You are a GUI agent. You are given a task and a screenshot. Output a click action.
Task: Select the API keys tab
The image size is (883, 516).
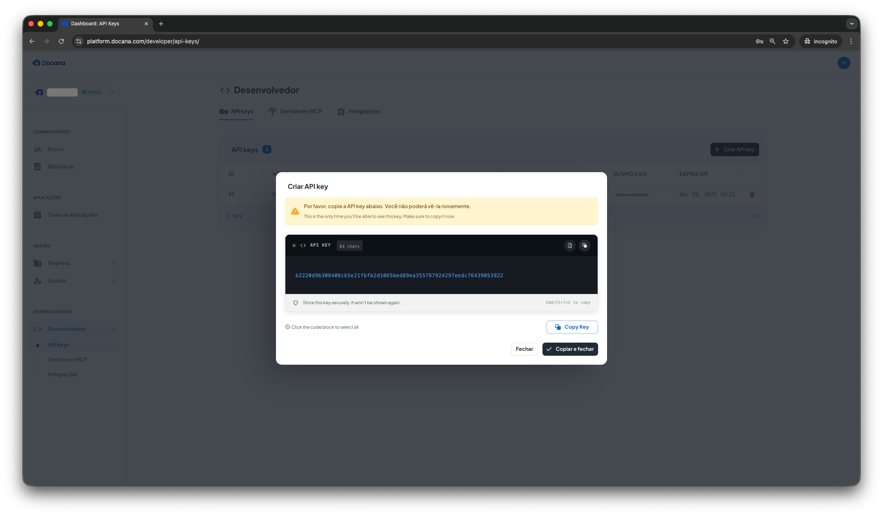coord(236,112)
